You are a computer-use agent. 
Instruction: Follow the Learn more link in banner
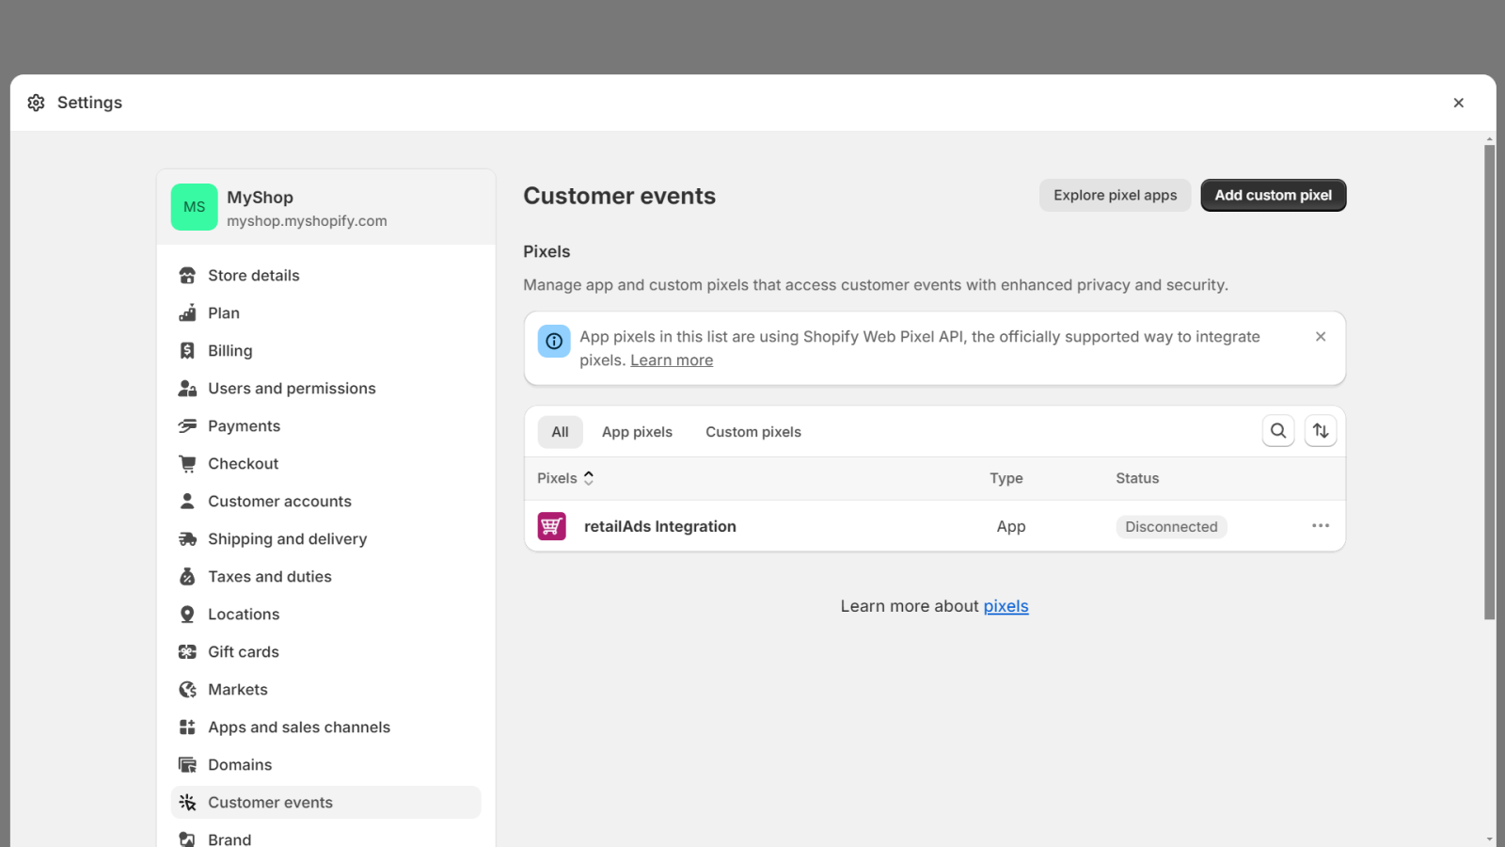pyautogui.click(x=672, y=360)
